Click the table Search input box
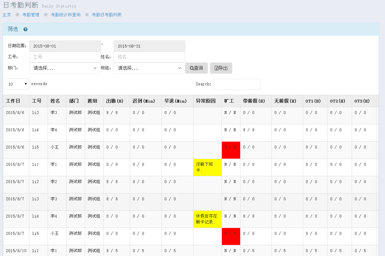This screenshot has width=385, height=256. point(237,84)
